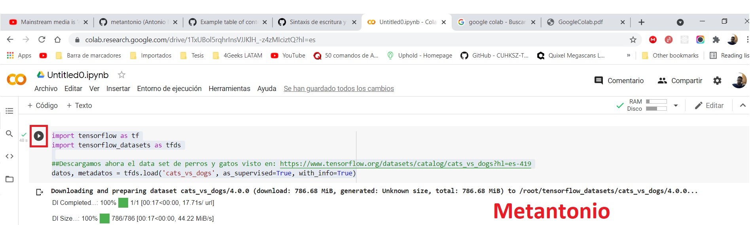Viewport: 750px width, 225px height.
Task: Open the Reading list panel
Action: [x=729, y=56]
